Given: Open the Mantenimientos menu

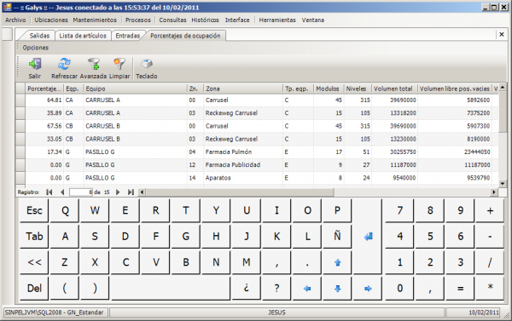Looking at the screenshot, I should [x=95, y=20].
